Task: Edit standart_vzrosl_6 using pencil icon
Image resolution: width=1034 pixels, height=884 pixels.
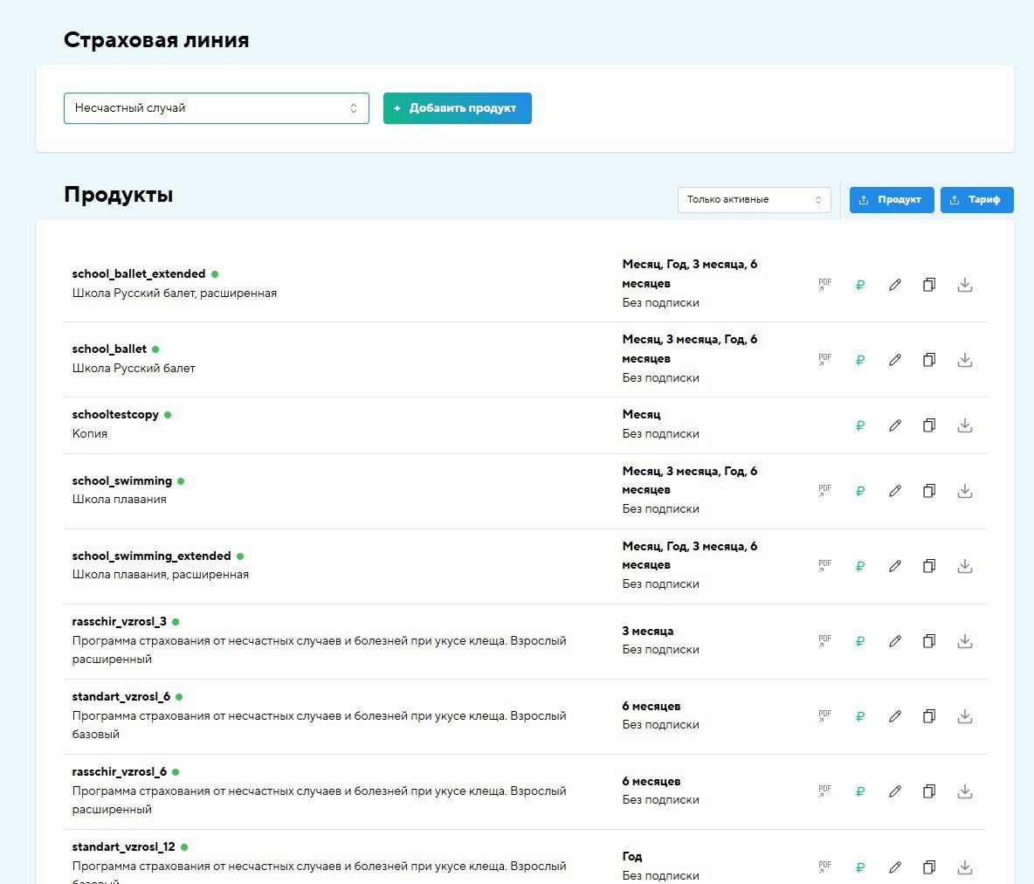Action: [895, 716]
